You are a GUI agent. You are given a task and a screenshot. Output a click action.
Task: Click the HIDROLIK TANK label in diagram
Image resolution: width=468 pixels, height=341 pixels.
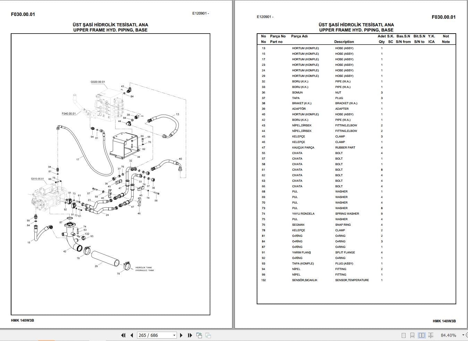(x=144, y=268)
